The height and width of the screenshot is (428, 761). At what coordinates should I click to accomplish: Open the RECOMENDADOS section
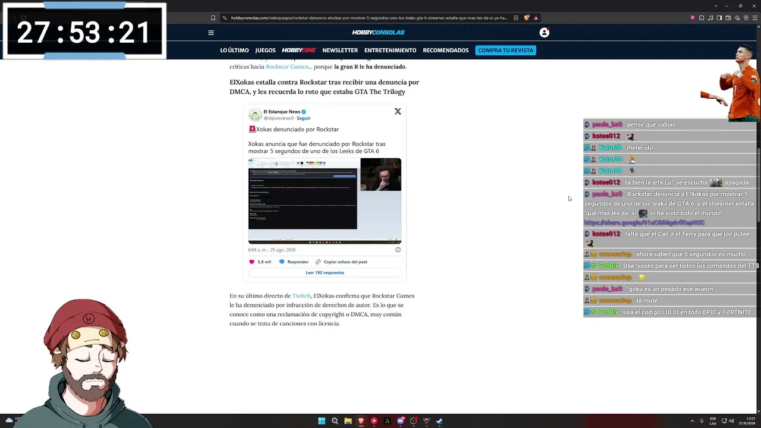click(446, 51)
